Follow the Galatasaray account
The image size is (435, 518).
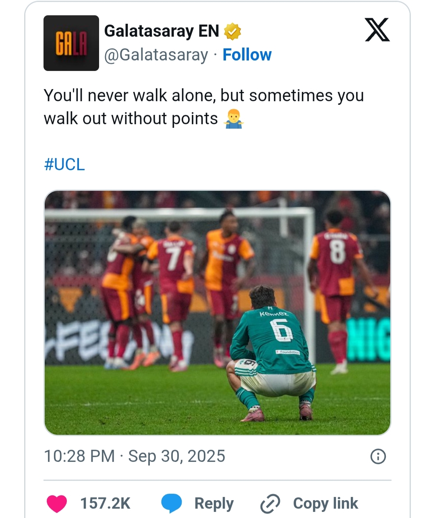(x=247, y=55)
